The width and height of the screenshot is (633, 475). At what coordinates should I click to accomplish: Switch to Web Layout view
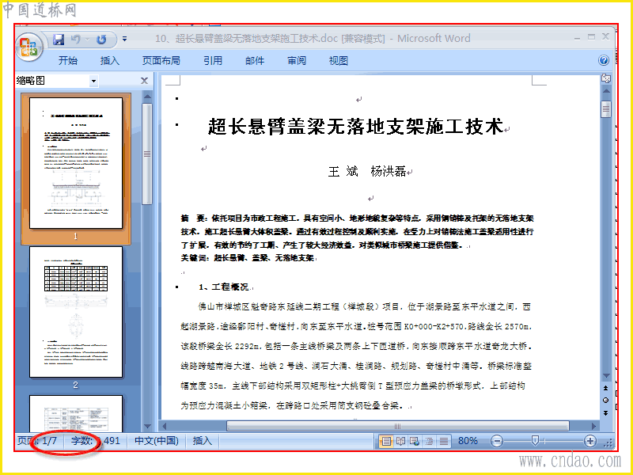point(415,441)
